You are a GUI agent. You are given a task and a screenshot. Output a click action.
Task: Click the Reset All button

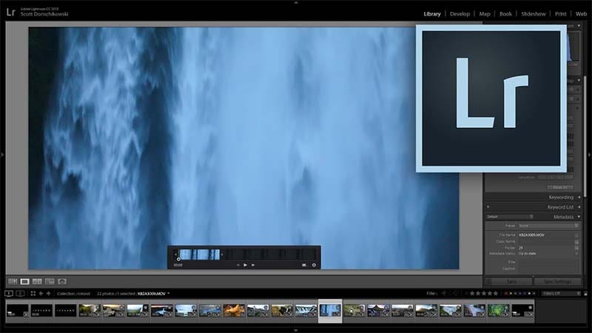tap(560, 187)
